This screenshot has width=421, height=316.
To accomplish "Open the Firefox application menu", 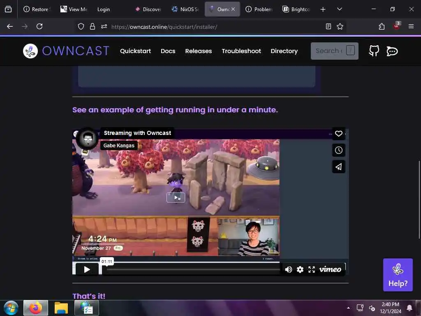I will (411, 26).
